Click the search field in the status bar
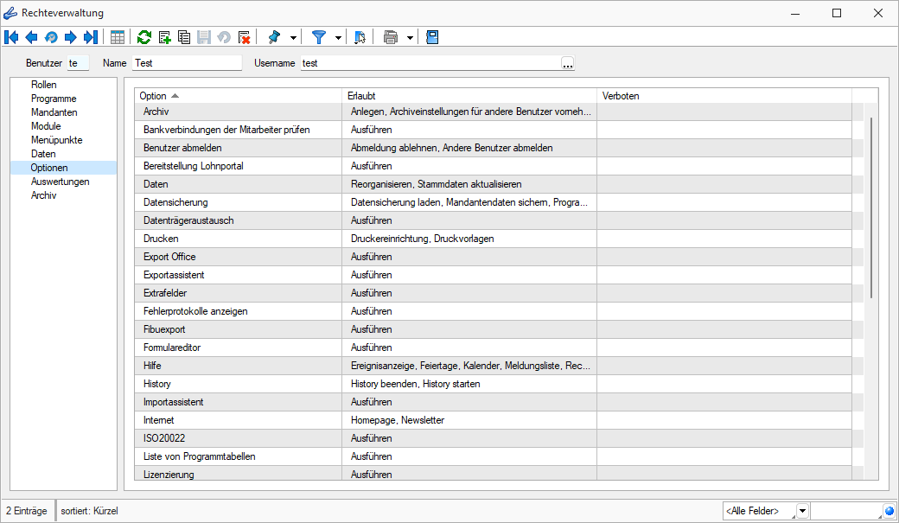 click(847, 510)
